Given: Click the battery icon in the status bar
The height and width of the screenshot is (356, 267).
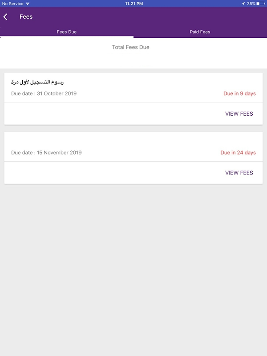Looking at the screenshot, I should [x=261, y=4].
